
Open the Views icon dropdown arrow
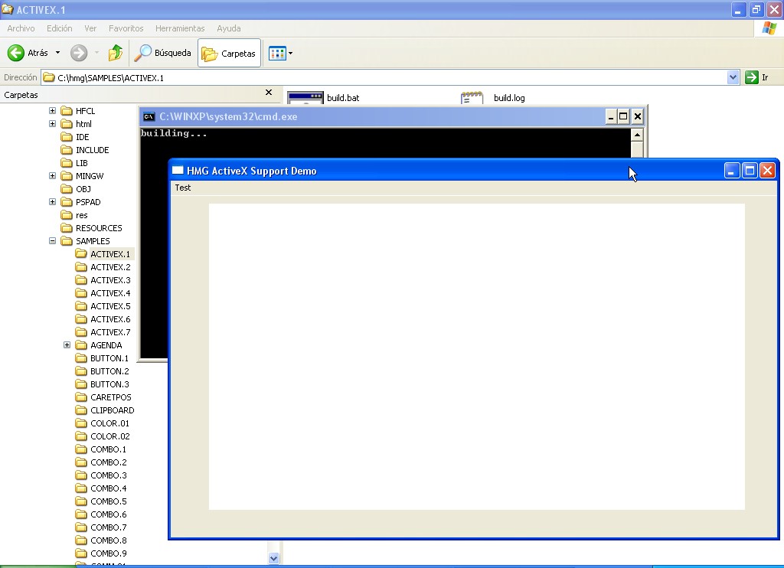(x=292, y=53)
